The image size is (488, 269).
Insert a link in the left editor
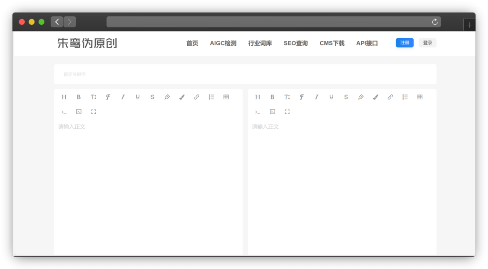pyautogui.click(x=196, y=97)
